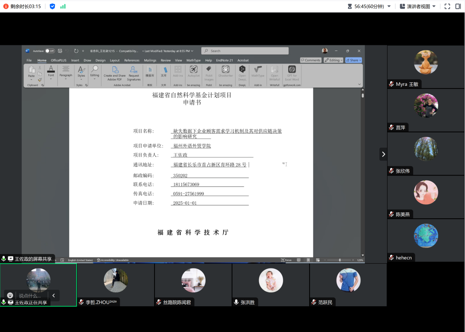
Task: Enter fullscreen mode in meeting window
Action: click(447, 6)
